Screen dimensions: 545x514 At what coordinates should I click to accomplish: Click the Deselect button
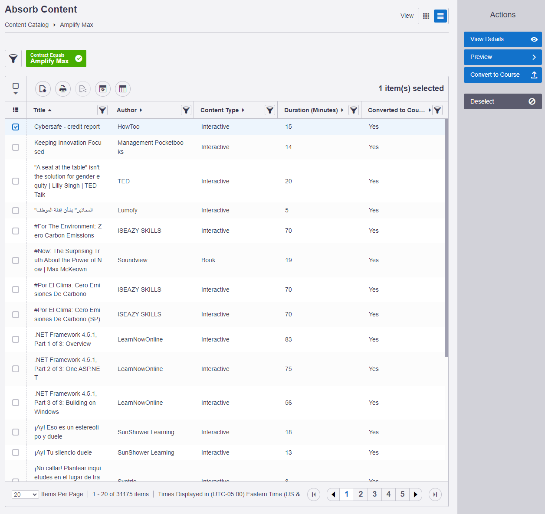[x=503, y=101]
